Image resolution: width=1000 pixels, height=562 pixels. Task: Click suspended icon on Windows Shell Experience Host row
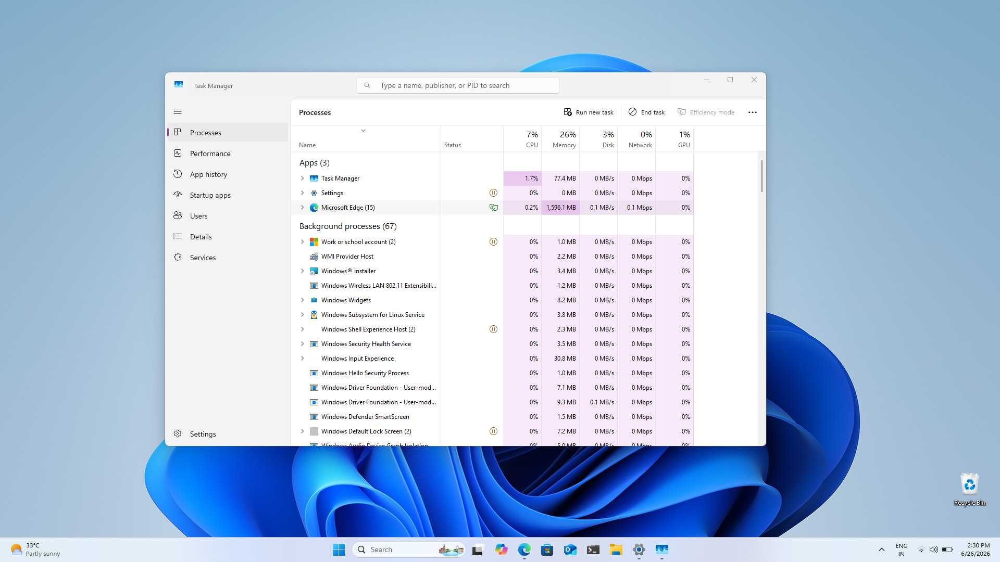(493, 329)
